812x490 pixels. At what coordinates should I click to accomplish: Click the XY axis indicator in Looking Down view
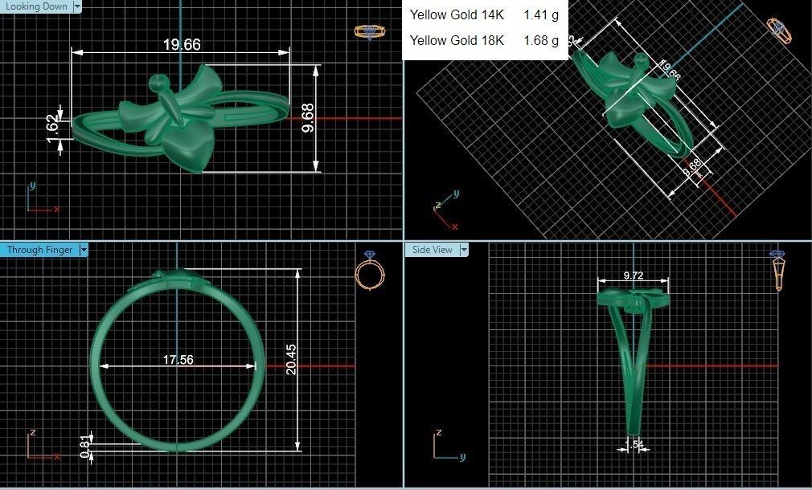tap(43, 197)
